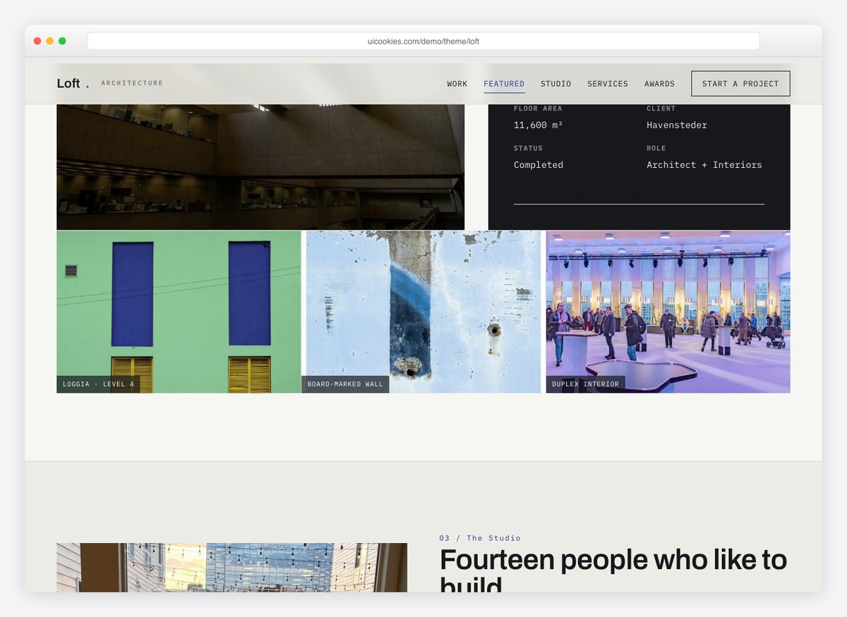Navigate to the Awards link
This screenshot has width=847, height=617.
click(660, 84)
